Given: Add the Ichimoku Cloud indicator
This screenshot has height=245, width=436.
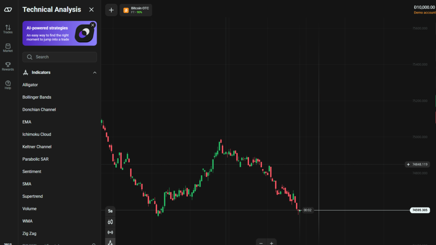Looking at the screenshot, I should point(37,134).
